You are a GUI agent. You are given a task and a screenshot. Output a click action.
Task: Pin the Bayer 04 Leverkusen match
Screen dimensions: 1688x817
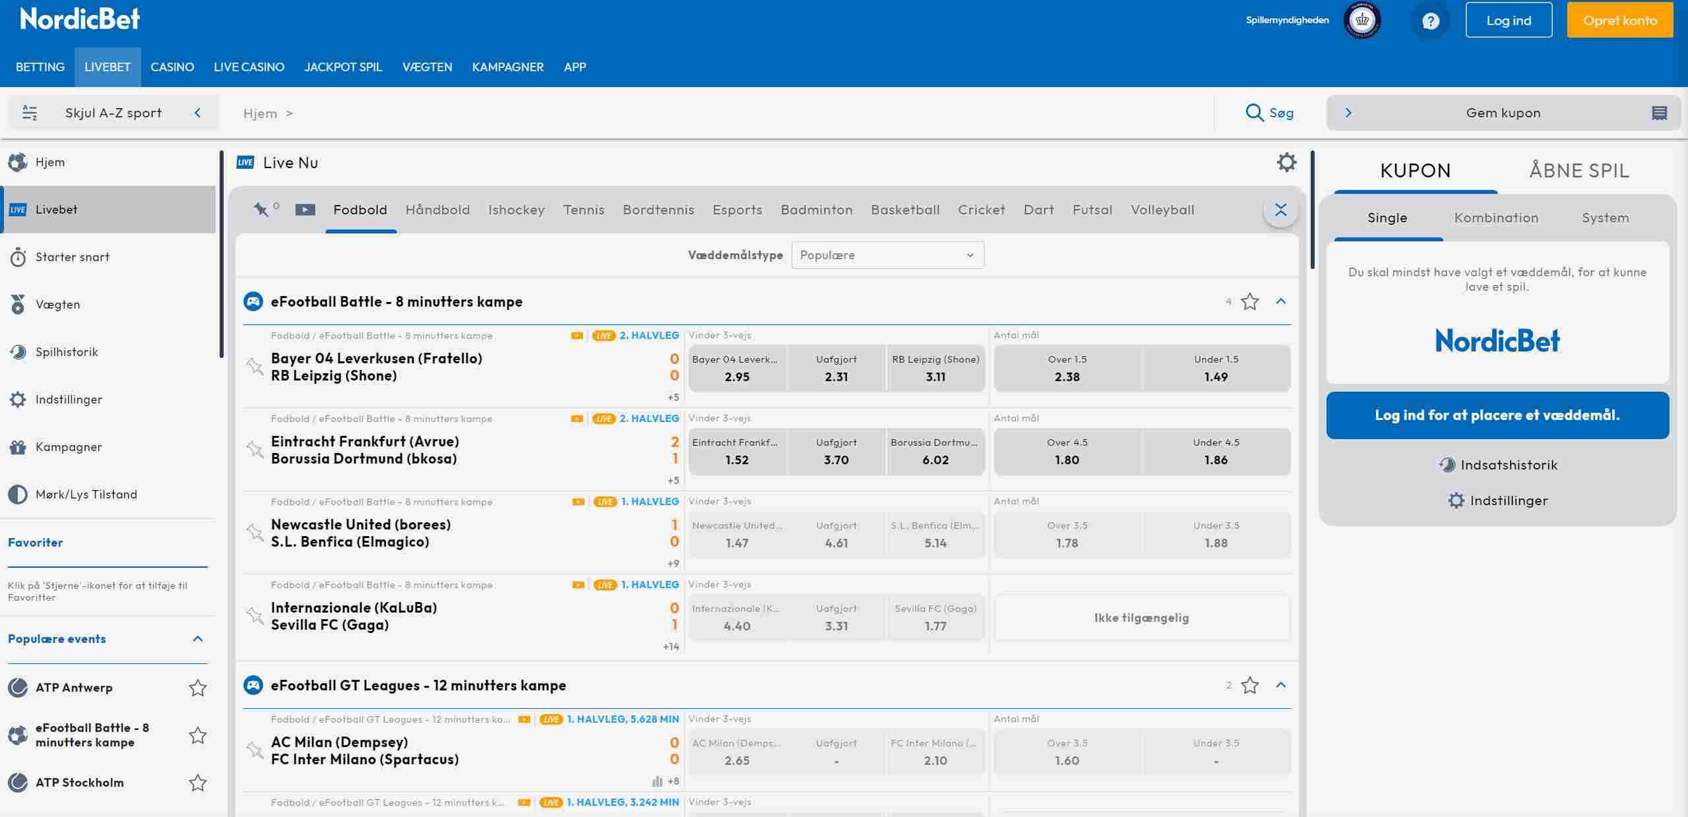click(255, 366)
